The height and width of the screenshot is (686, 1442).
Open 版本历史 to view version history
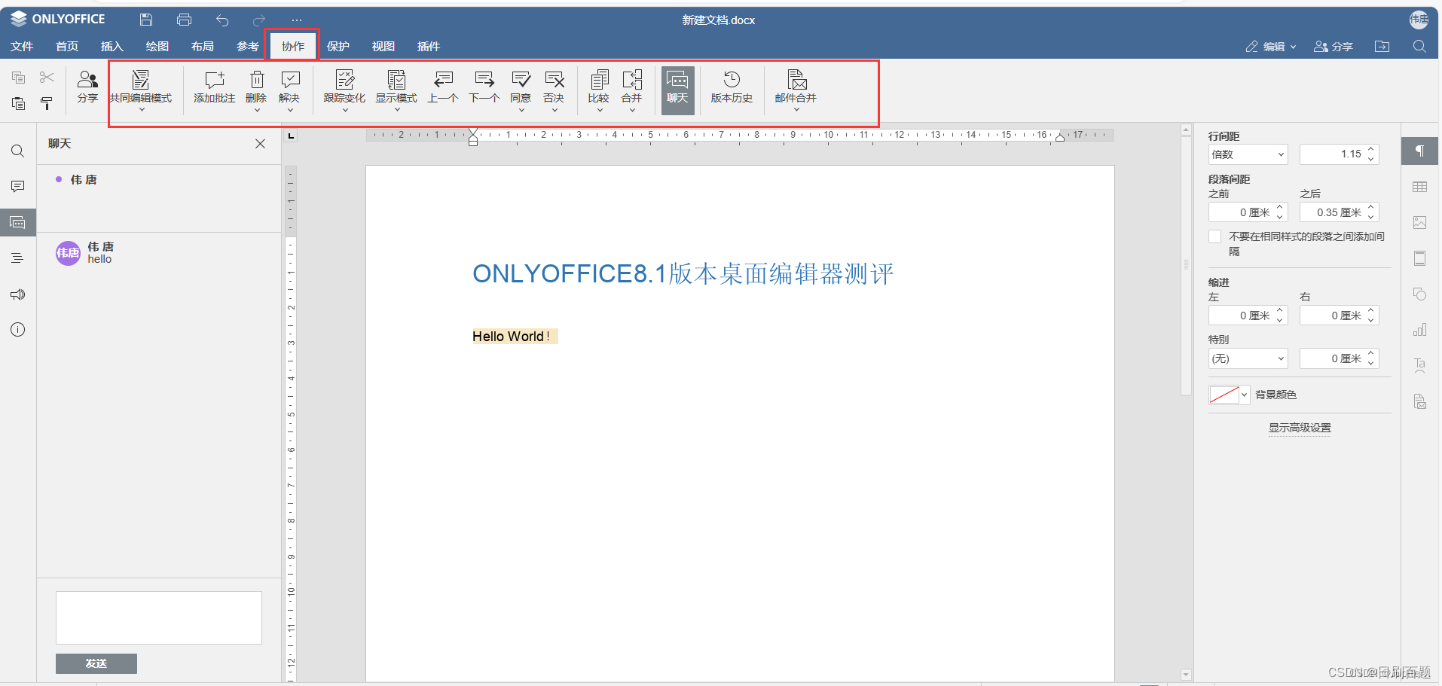pyautogui.click(x=730, y=89)
